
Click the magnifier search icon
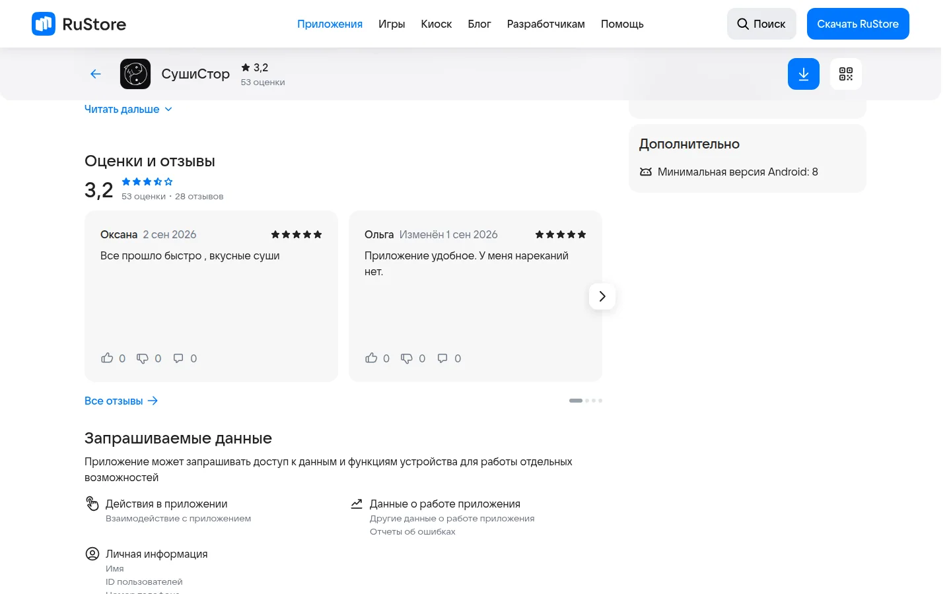pyautogui.click(x=743, y=24)
